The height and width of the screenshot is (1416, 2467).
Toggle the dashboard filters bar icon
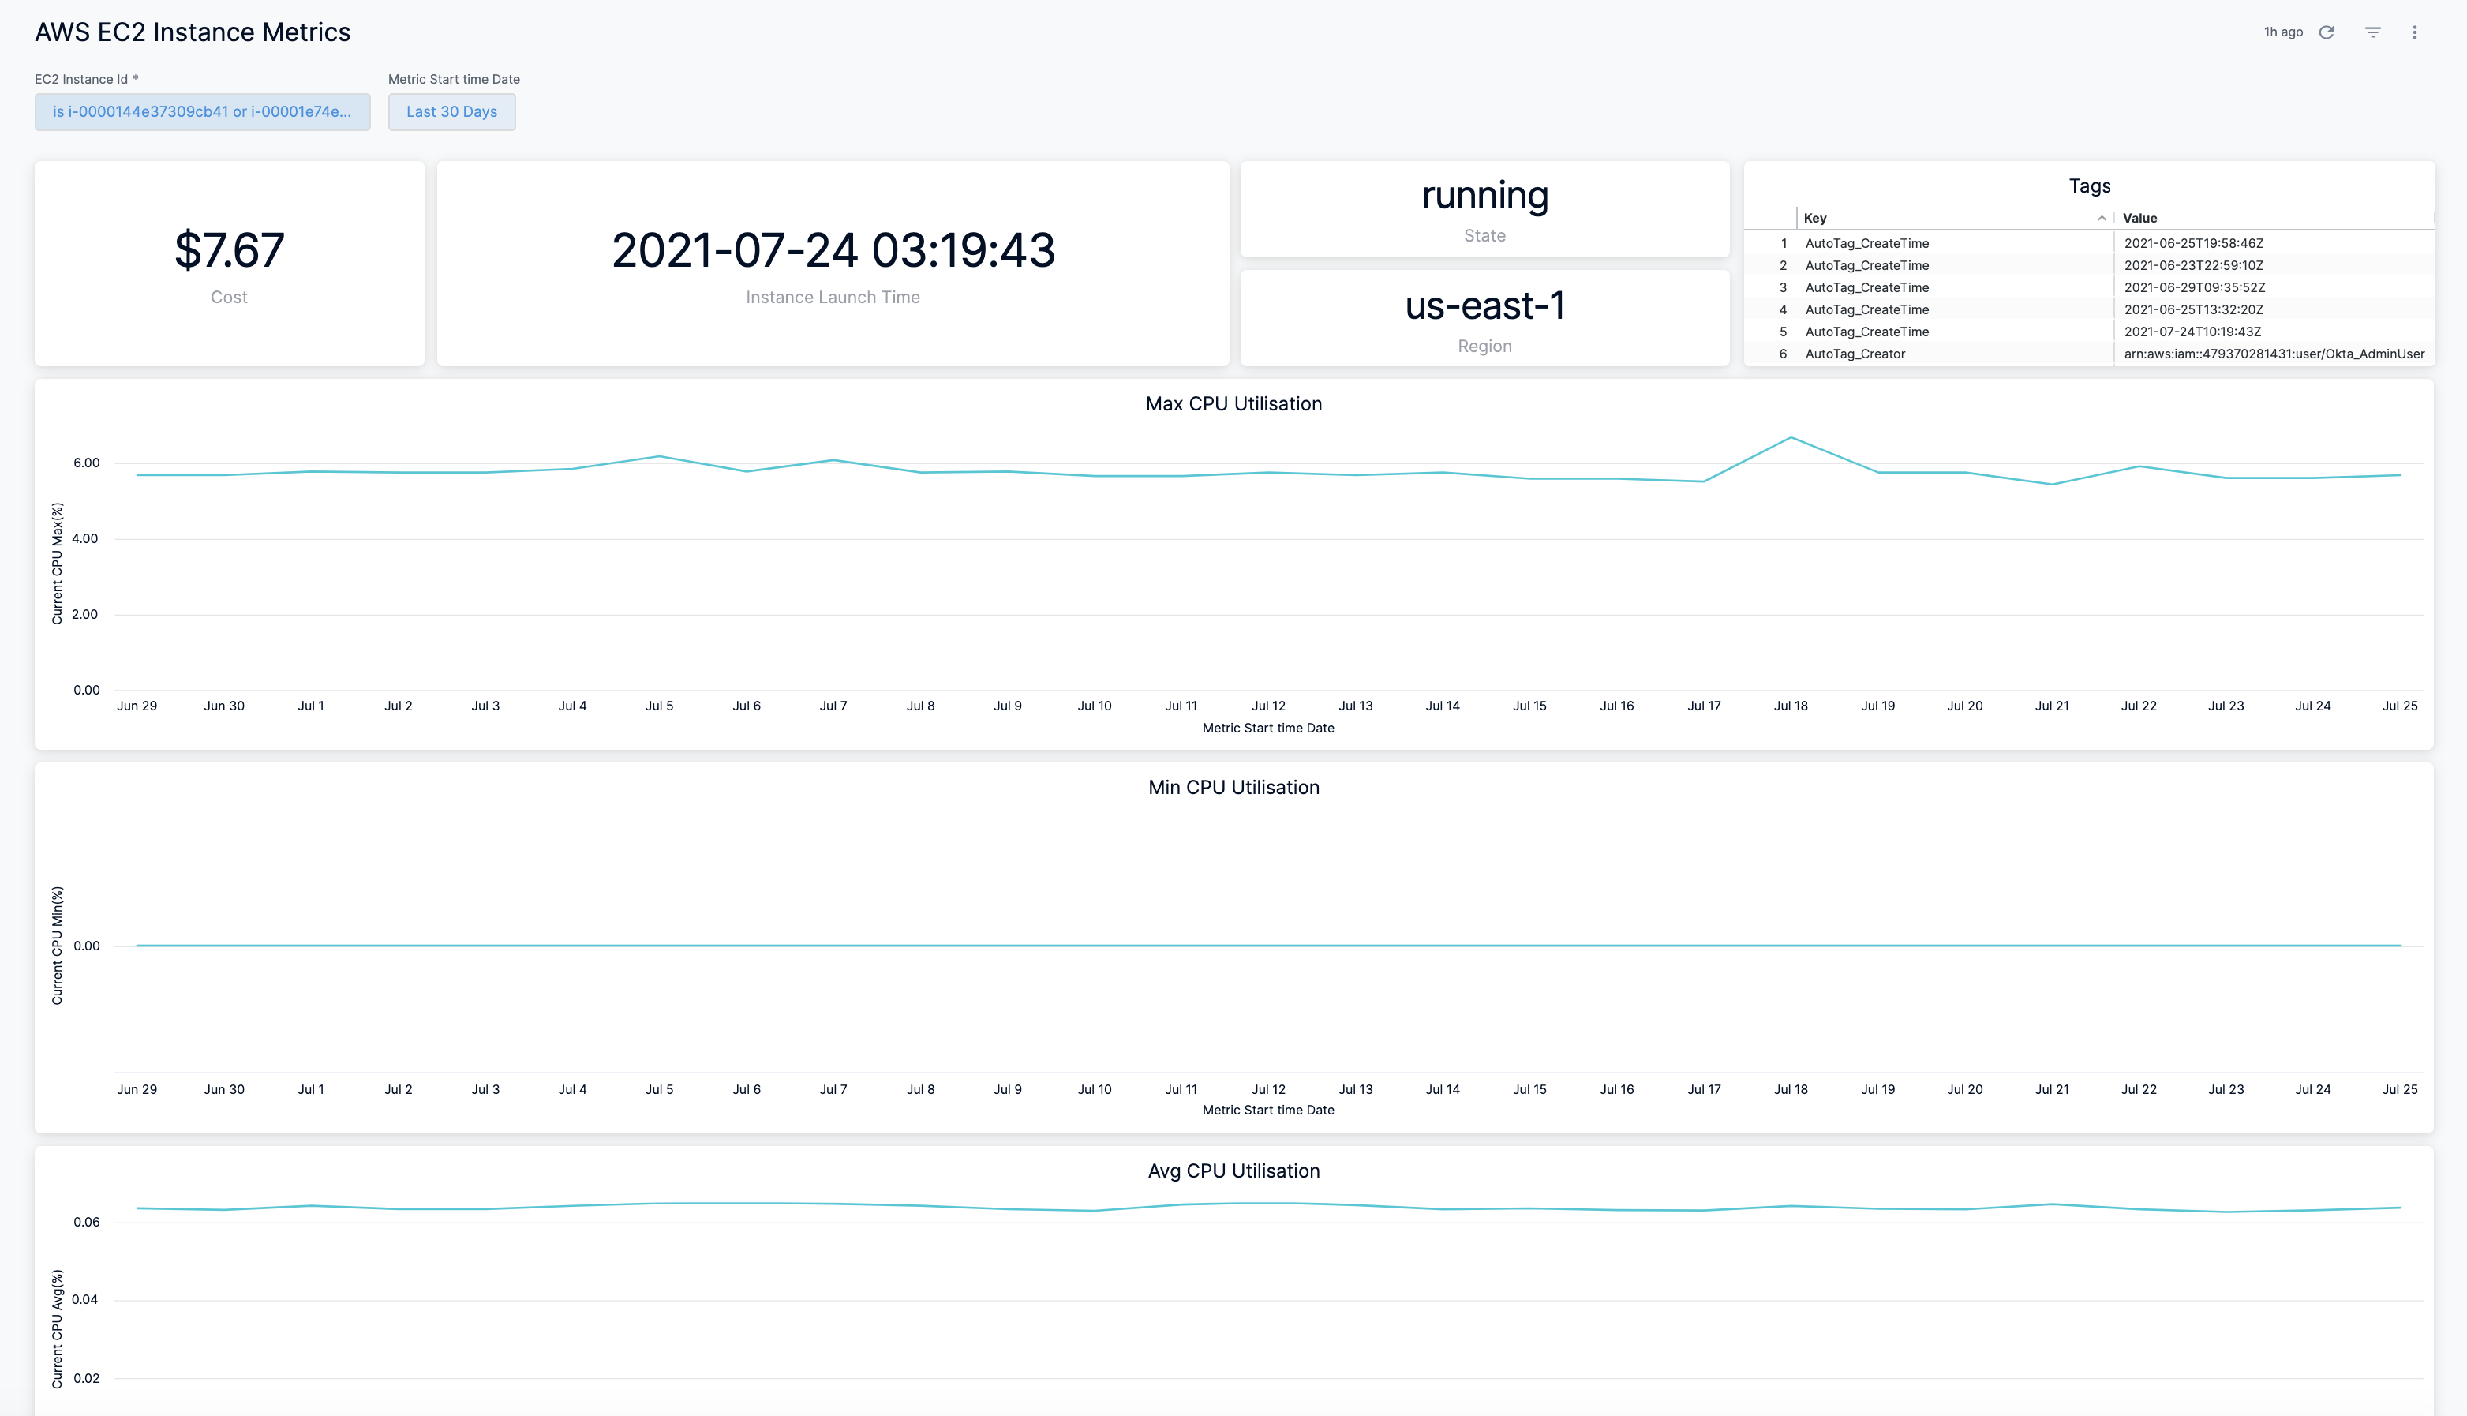point(2372,32)
